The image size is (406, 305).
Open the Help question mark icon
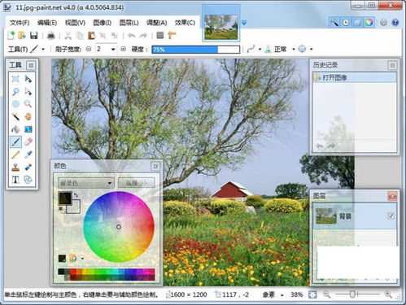pyautogui.click(x=395, y=23)
